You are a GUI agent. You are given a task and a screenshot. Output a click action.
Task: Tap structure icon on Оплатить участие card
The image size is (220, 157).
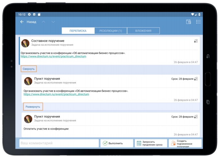[196, 117]
